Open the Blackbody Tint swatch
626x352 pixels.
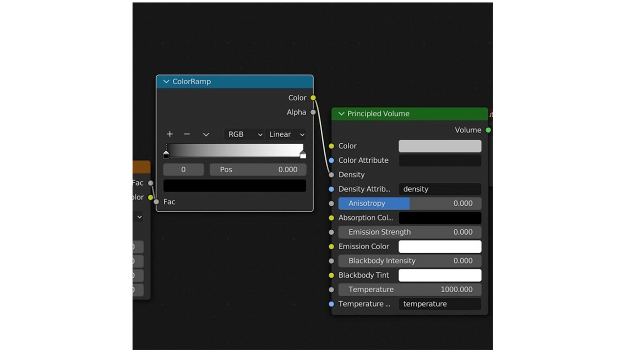440,275
